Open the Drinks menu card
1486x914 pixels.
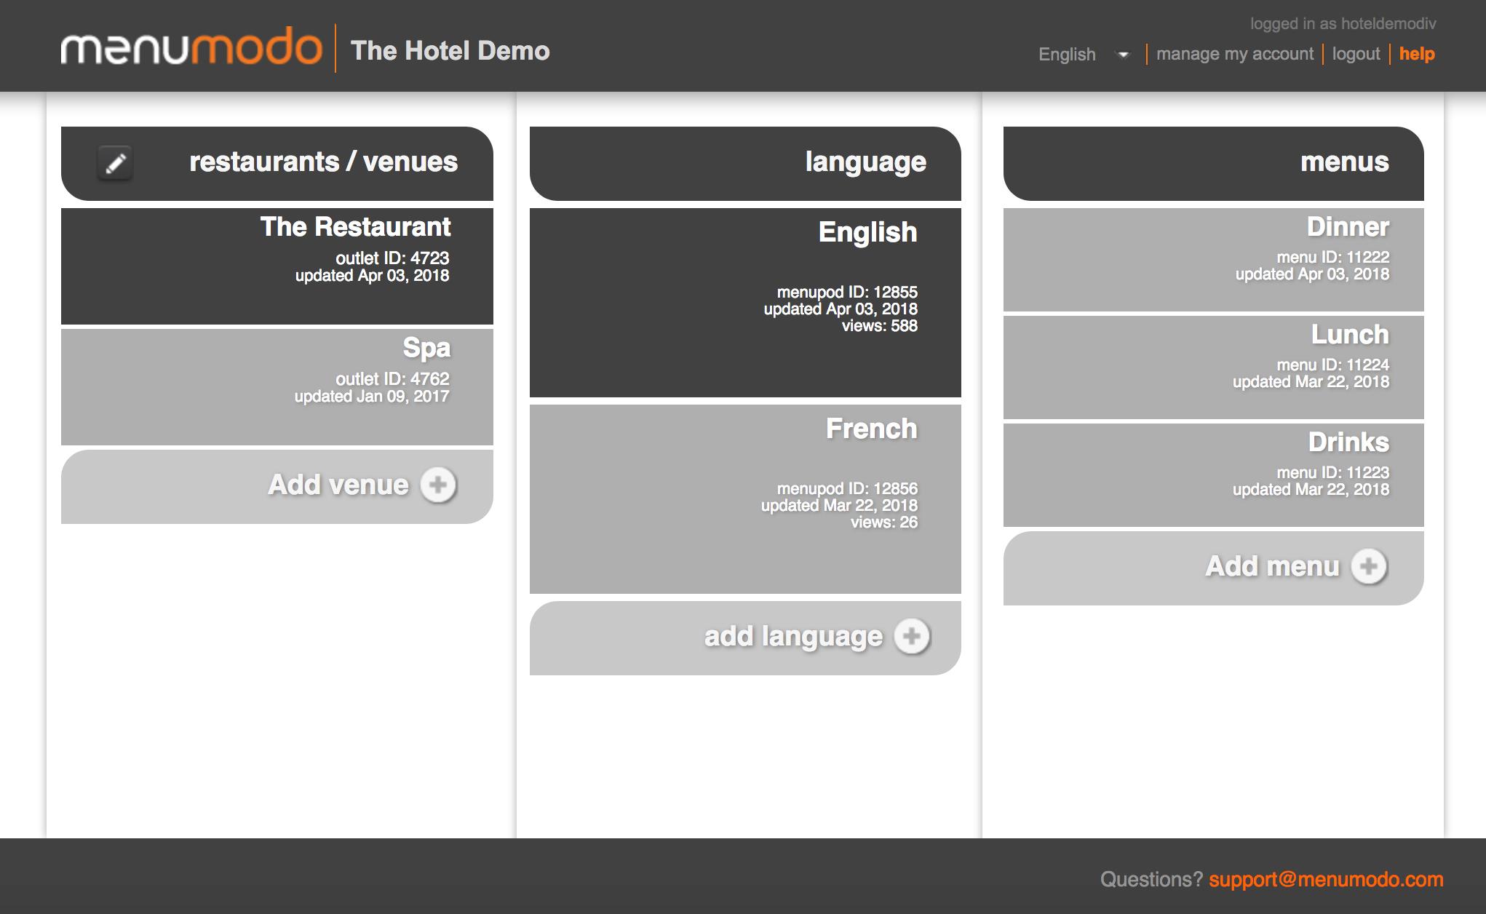click(x=1213, y=475)
